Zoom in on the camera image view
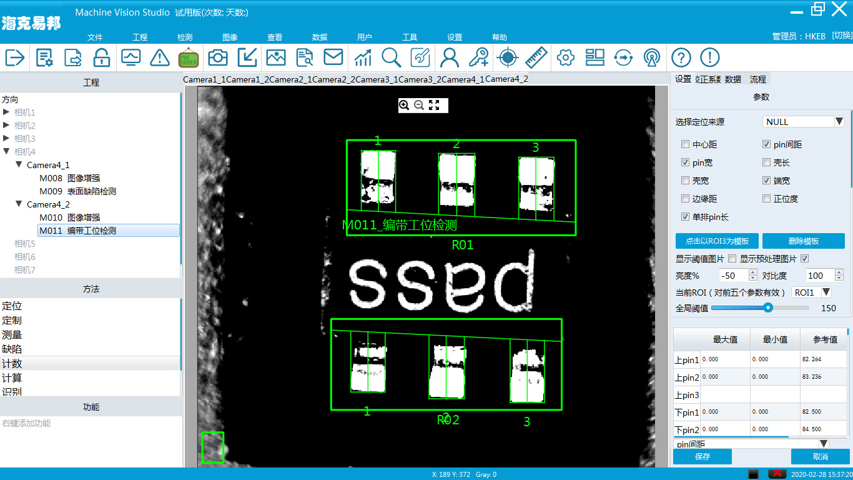 coord(404,106)
